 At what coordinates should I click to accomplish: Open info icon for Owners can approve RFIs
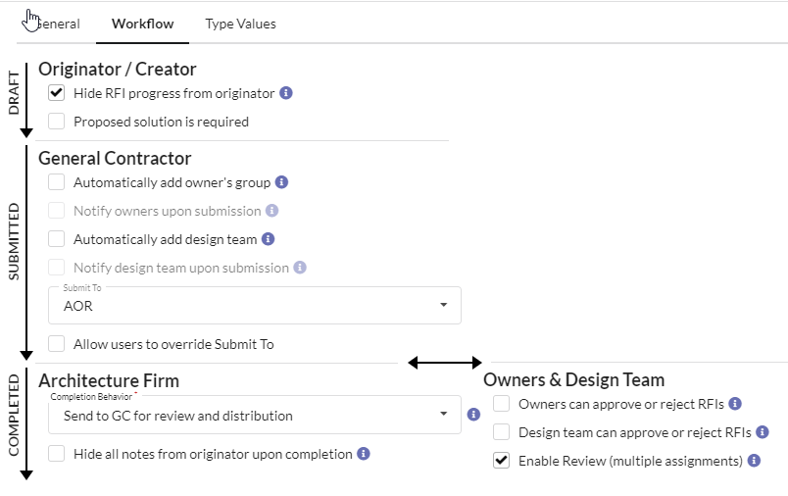[735, 404]
